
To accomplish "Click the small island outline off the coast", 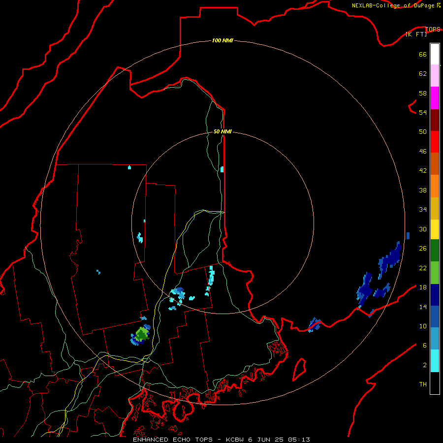I will point(299,370).
